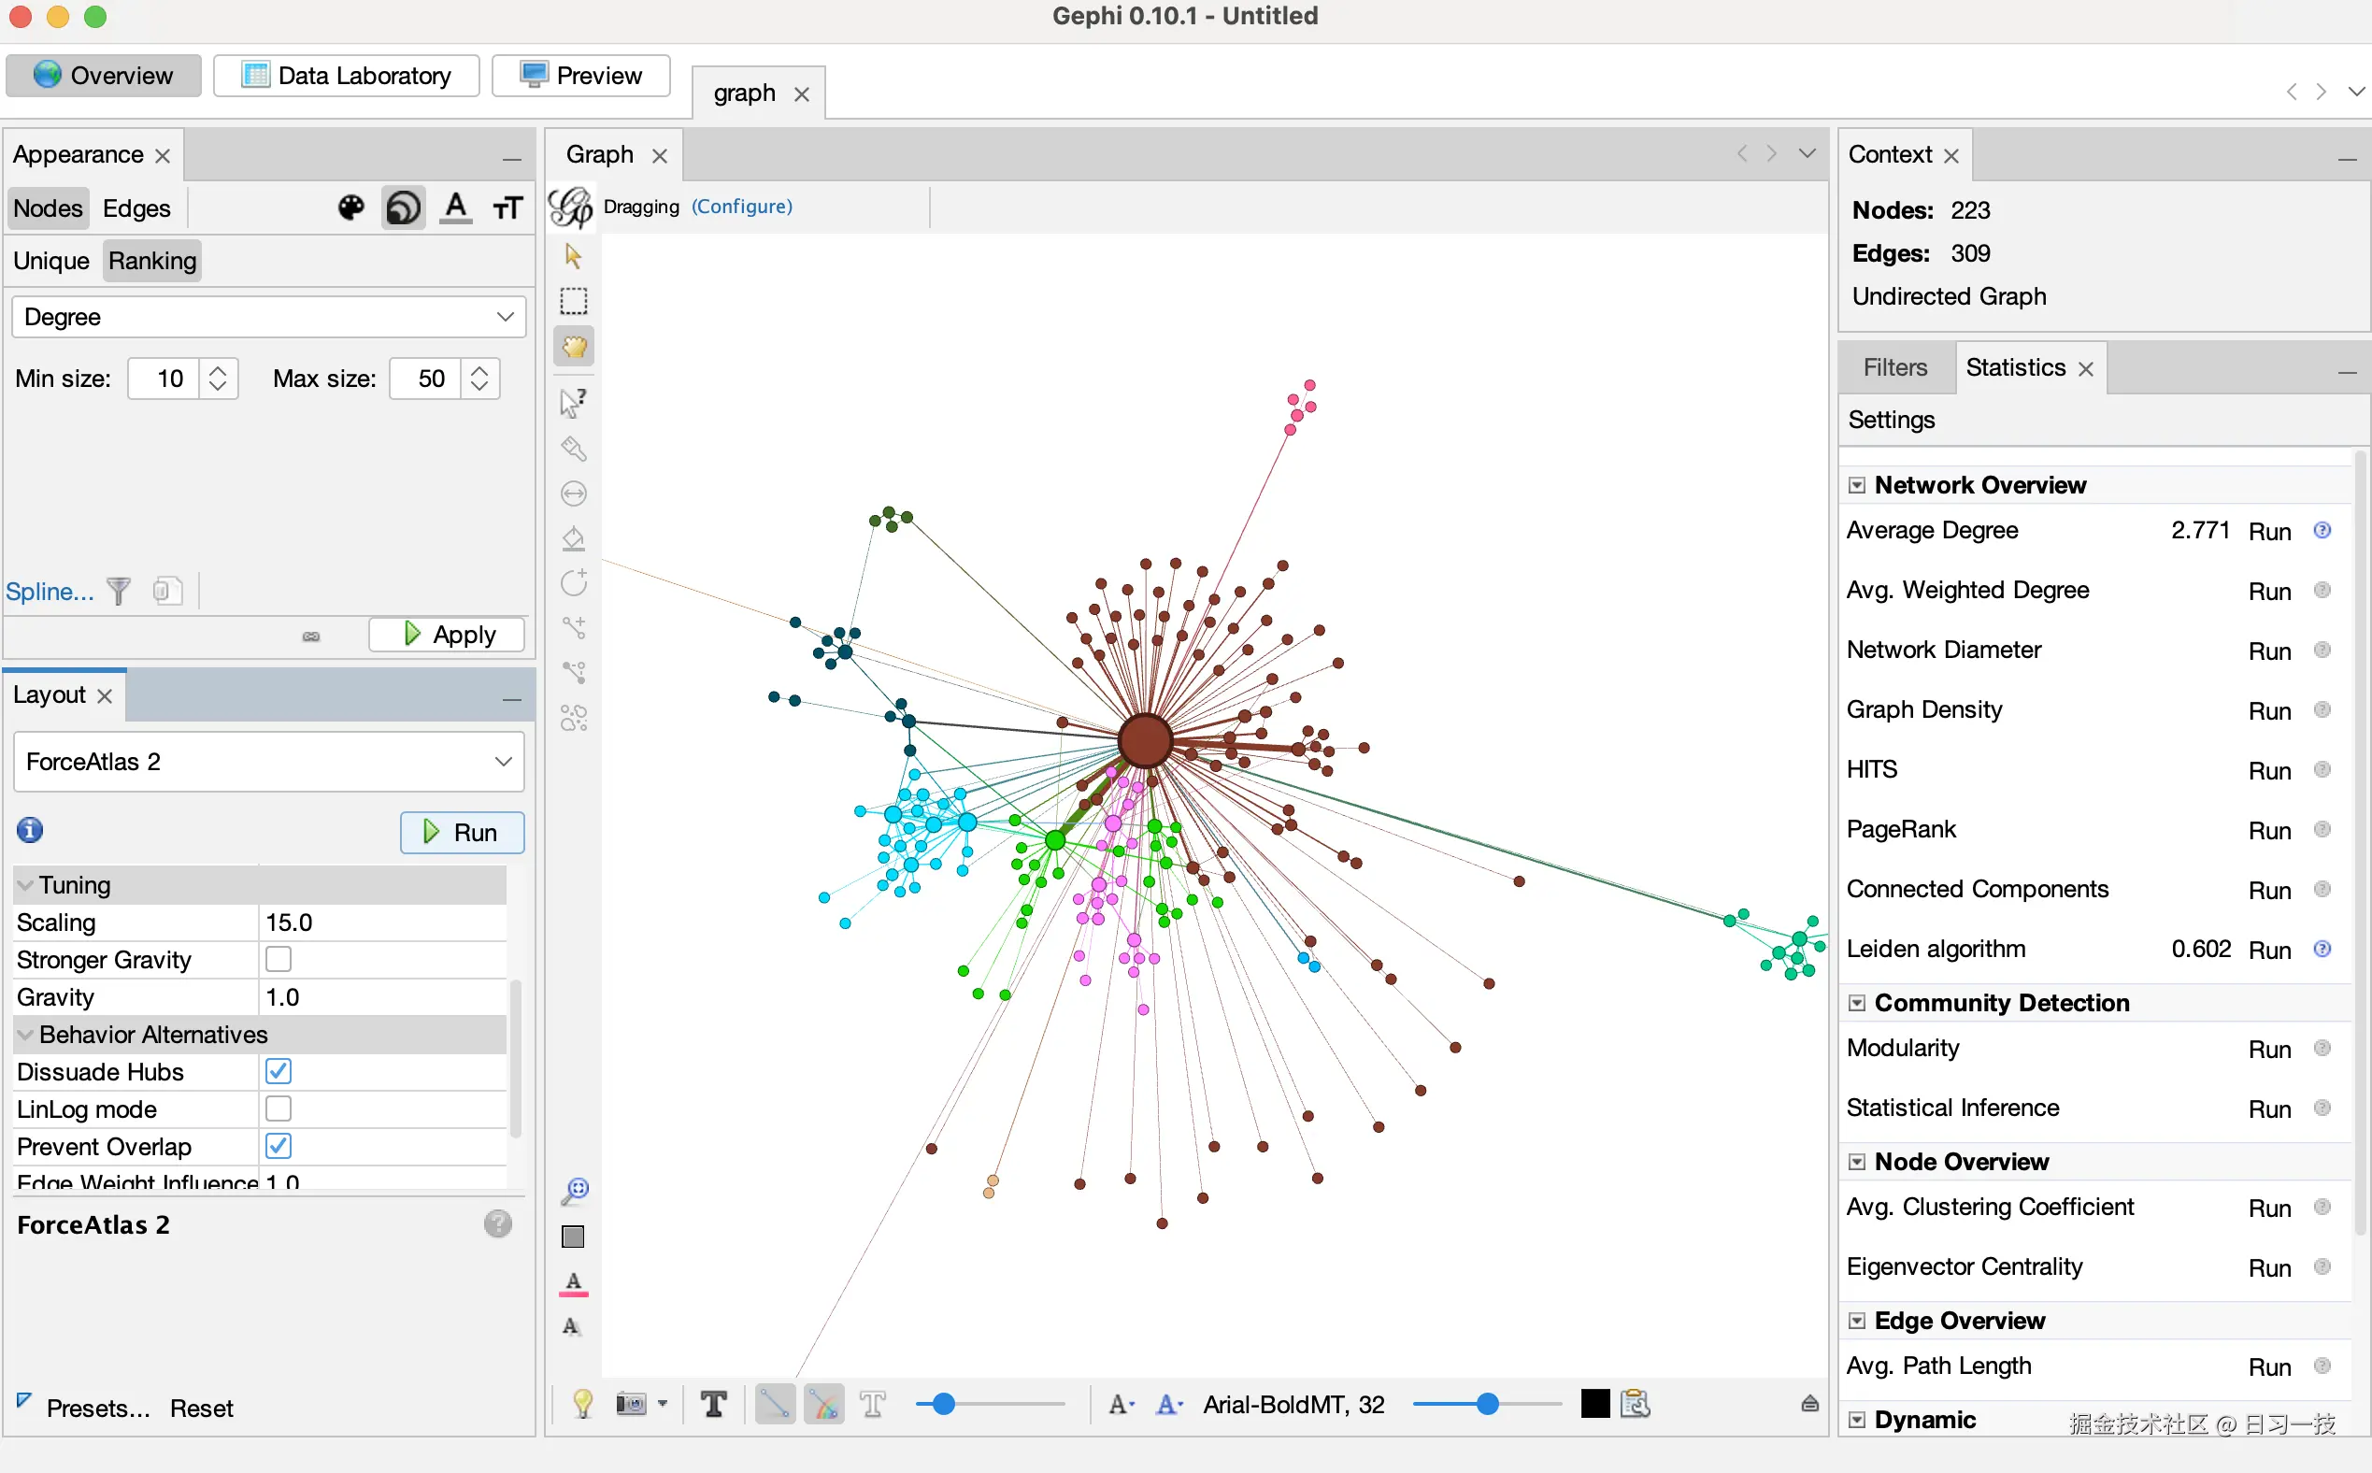Viewport: 2372px width, 1473px height.
Task: Center the graph with the zoom magnifier icon
Action: (x=574, y=1190)
